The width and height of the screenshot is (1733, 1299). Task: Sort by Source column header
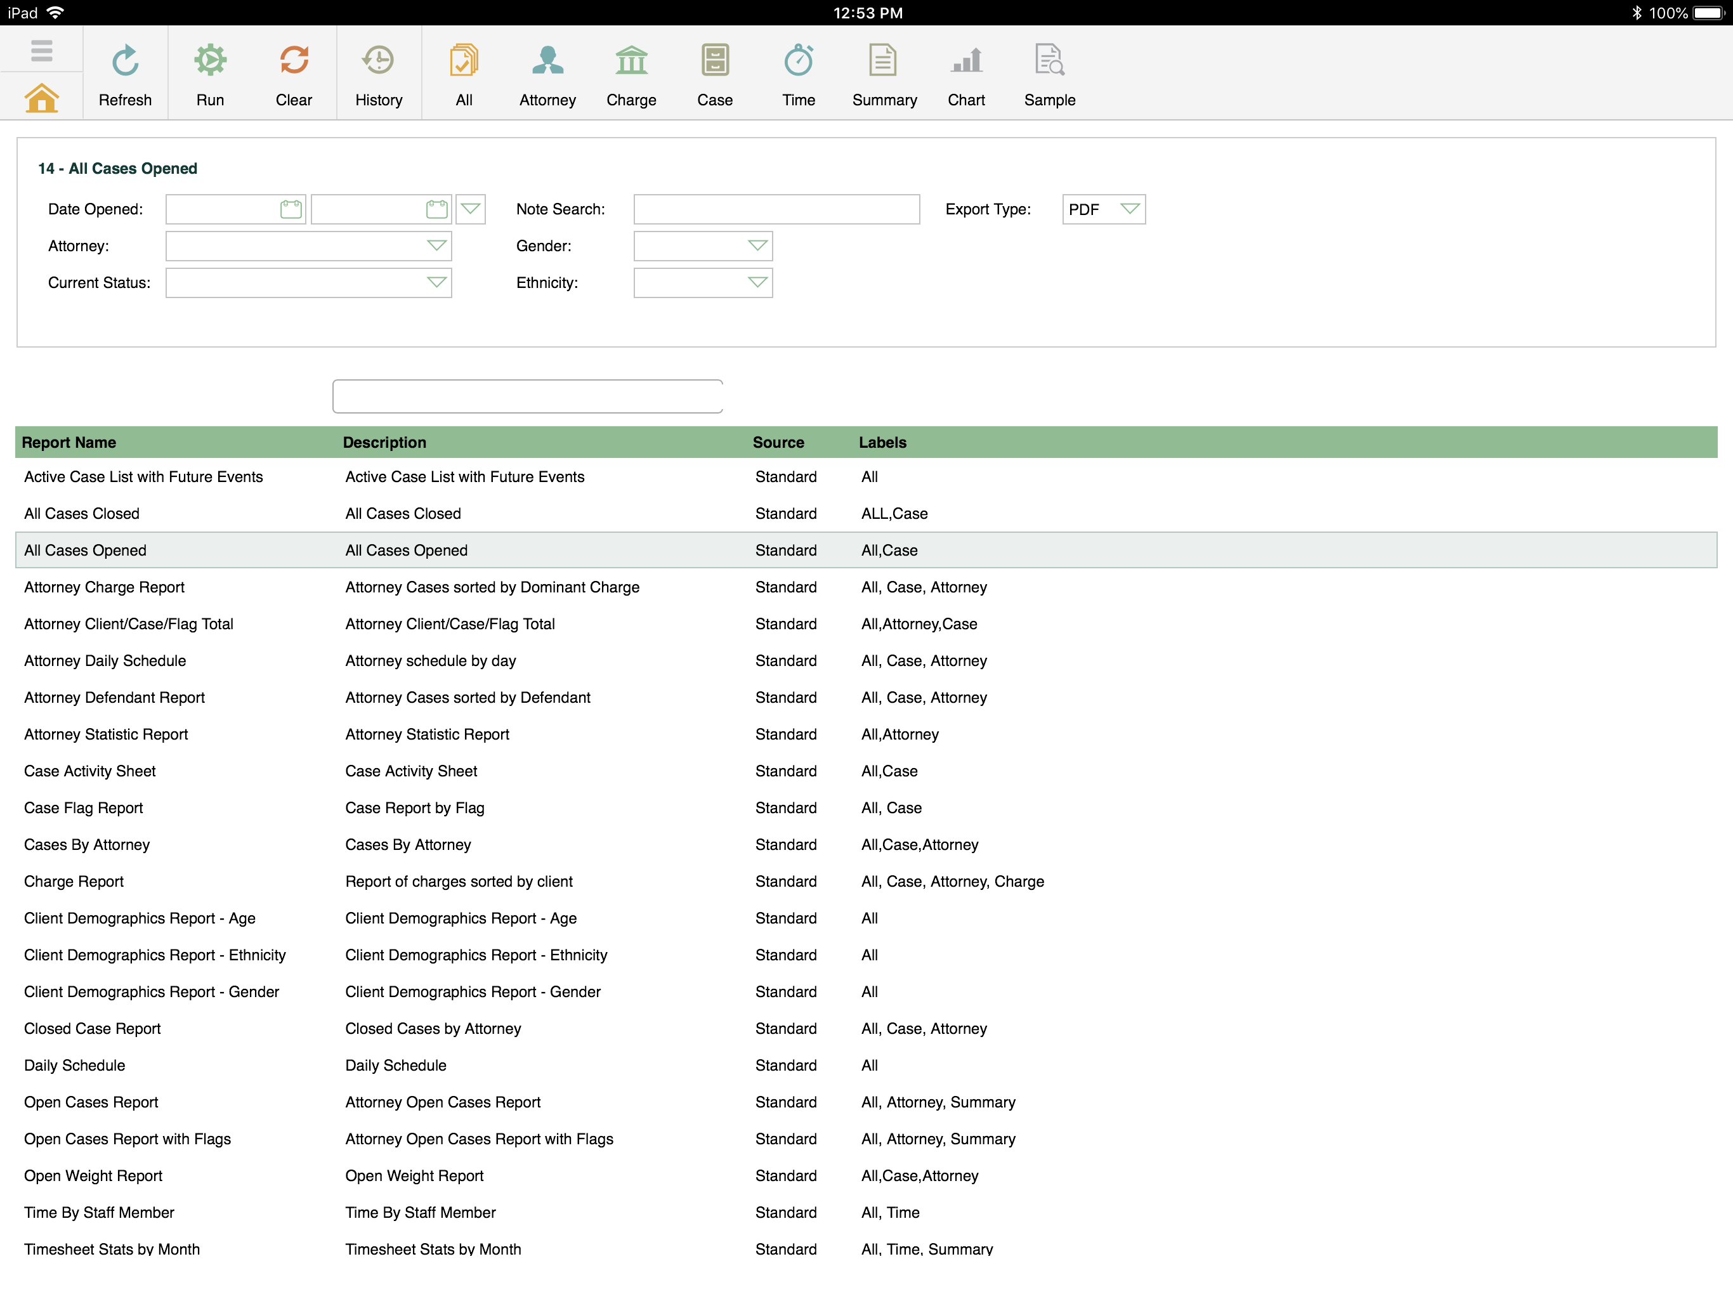point(779,442)
